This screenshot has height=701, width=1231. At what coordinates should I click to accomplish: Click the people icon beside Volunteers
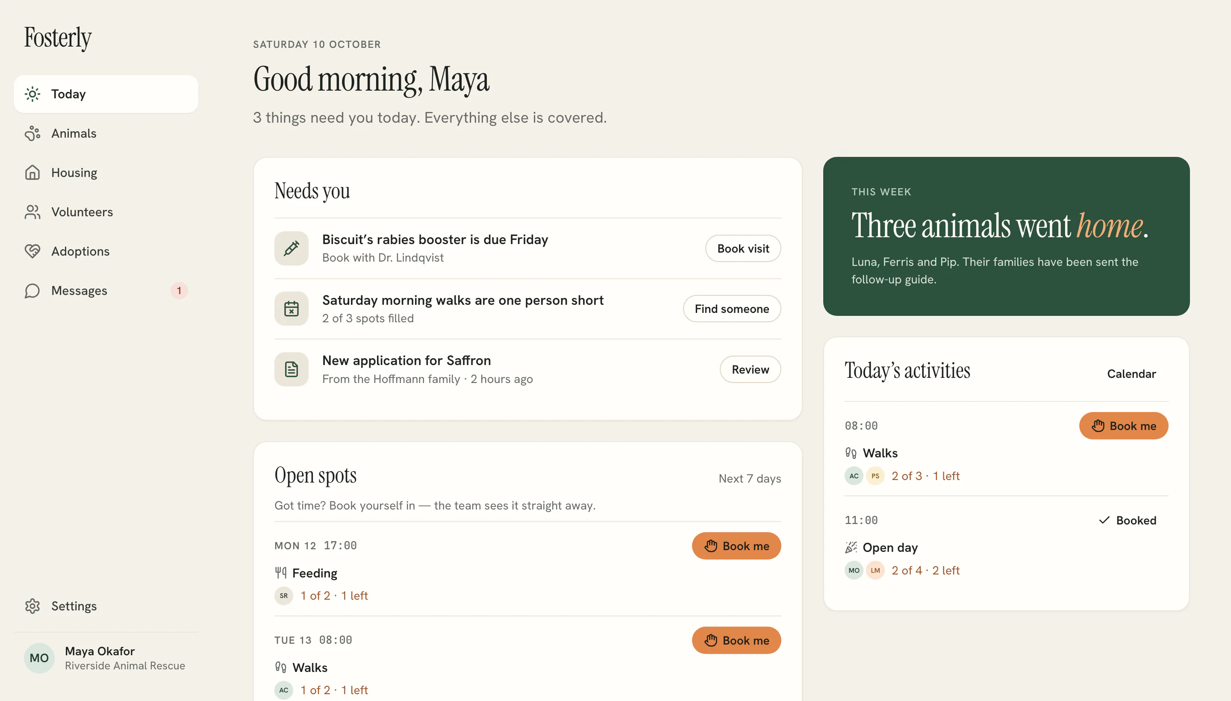click(32, 212)
